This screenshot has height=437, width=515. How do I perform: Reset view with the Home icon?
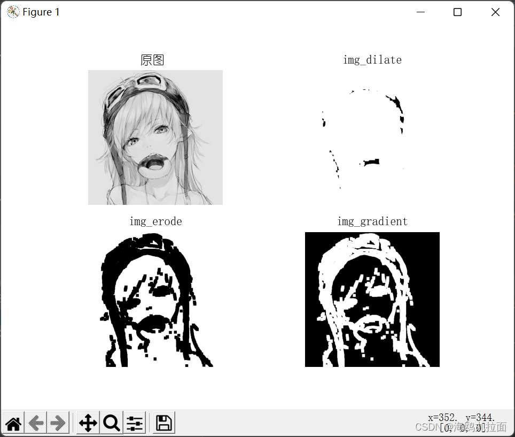pyautogui.click(x=13, y=423)
